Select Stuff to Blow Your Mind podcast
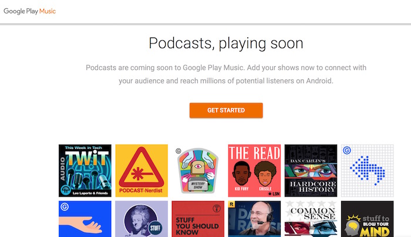The width and height of the screenshot is (411, 237). [x=367, y=218]
